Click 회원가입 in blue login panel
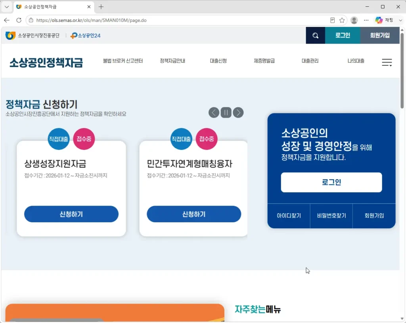This screenshot has width=406, height=323. [x=374, y=216]
